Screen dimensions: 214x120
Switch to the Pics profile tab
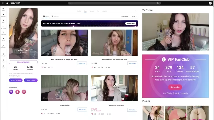98,11
